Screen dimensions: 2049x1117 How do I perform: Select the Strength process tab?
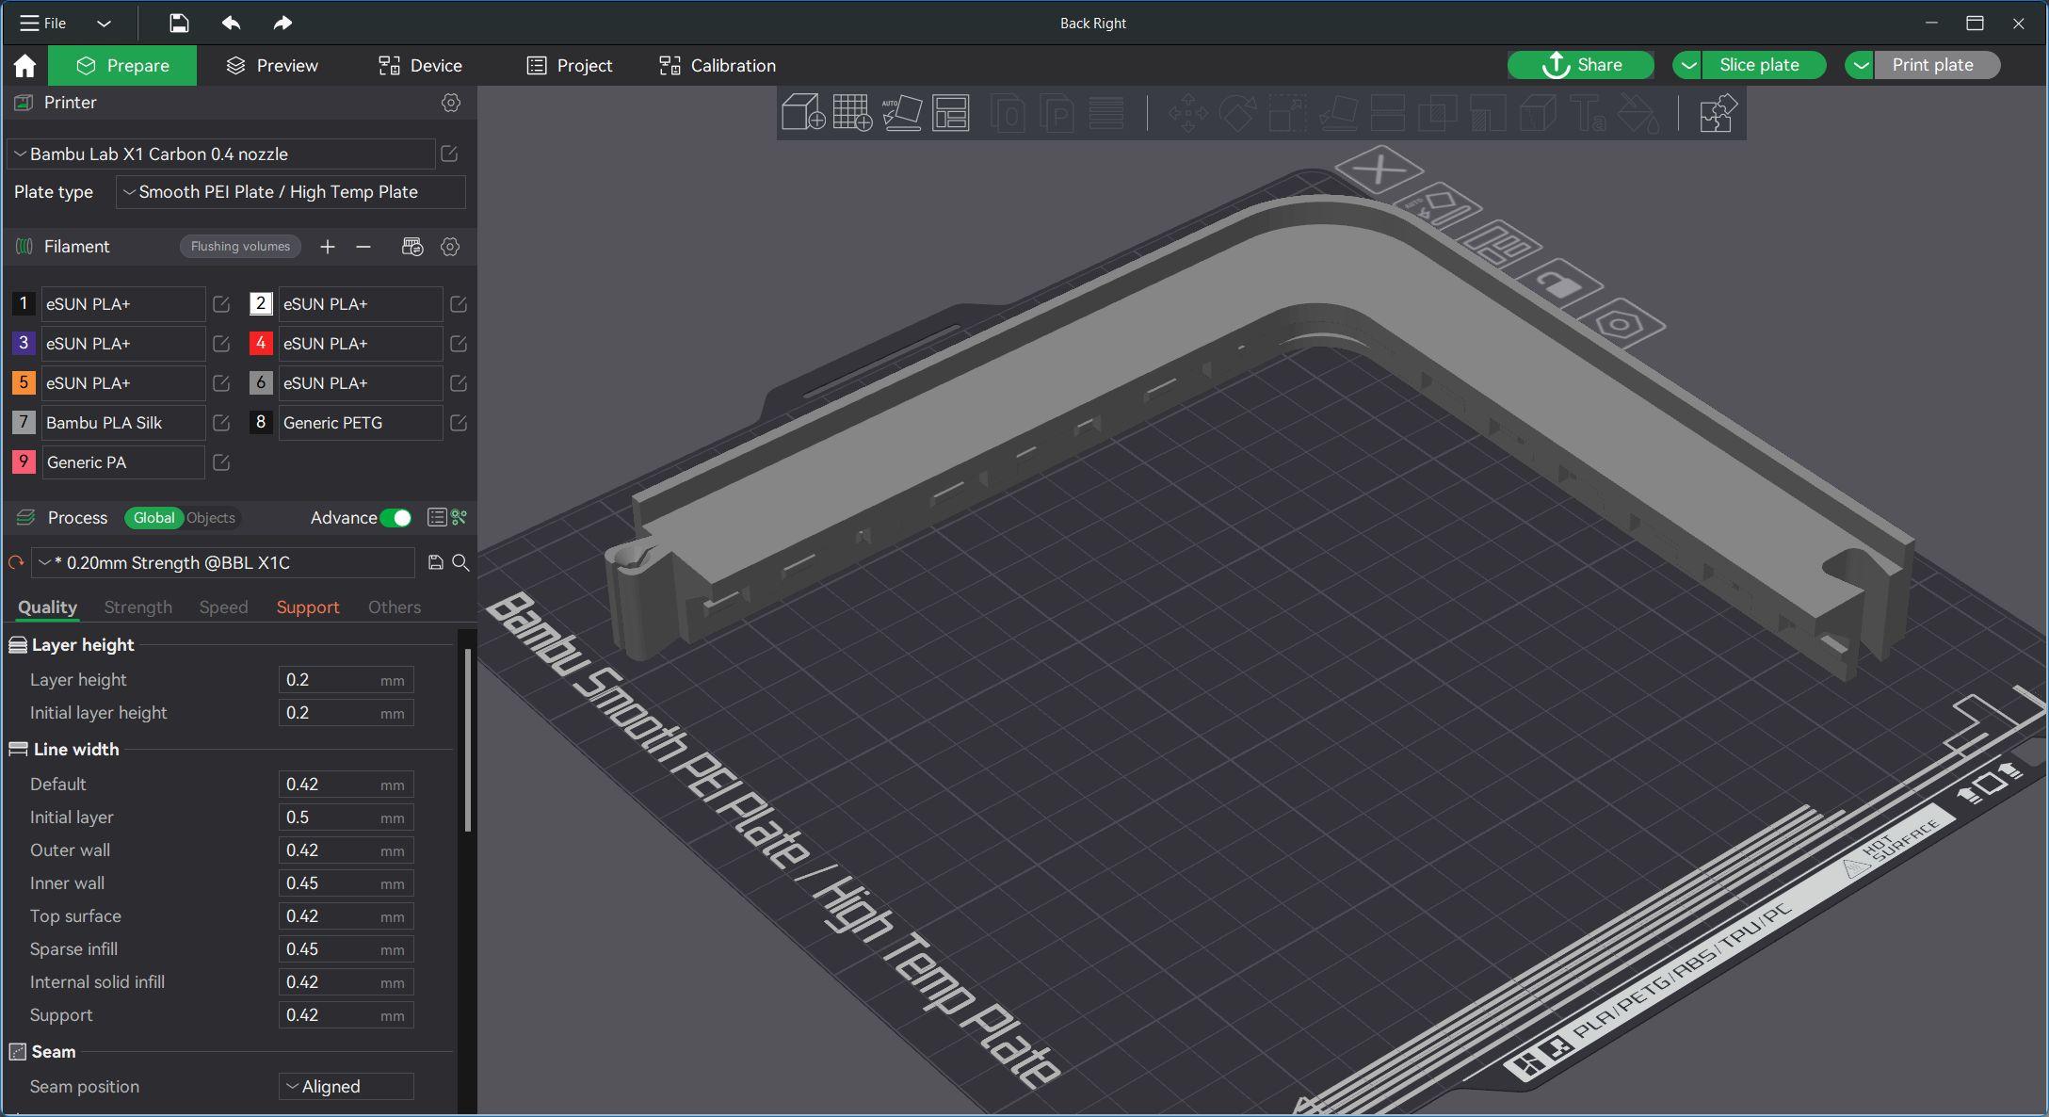[x=137, y=607]
